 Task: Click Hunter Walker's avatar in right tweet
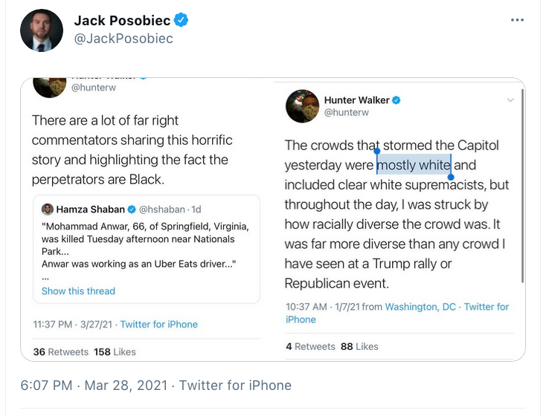[303, 106]
